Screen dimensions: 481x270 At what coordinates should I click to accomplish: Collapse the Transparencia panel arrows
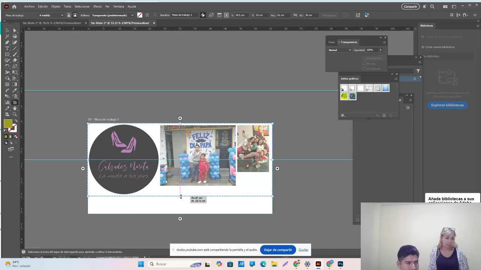pyautogui.click(x=380, y=37)
